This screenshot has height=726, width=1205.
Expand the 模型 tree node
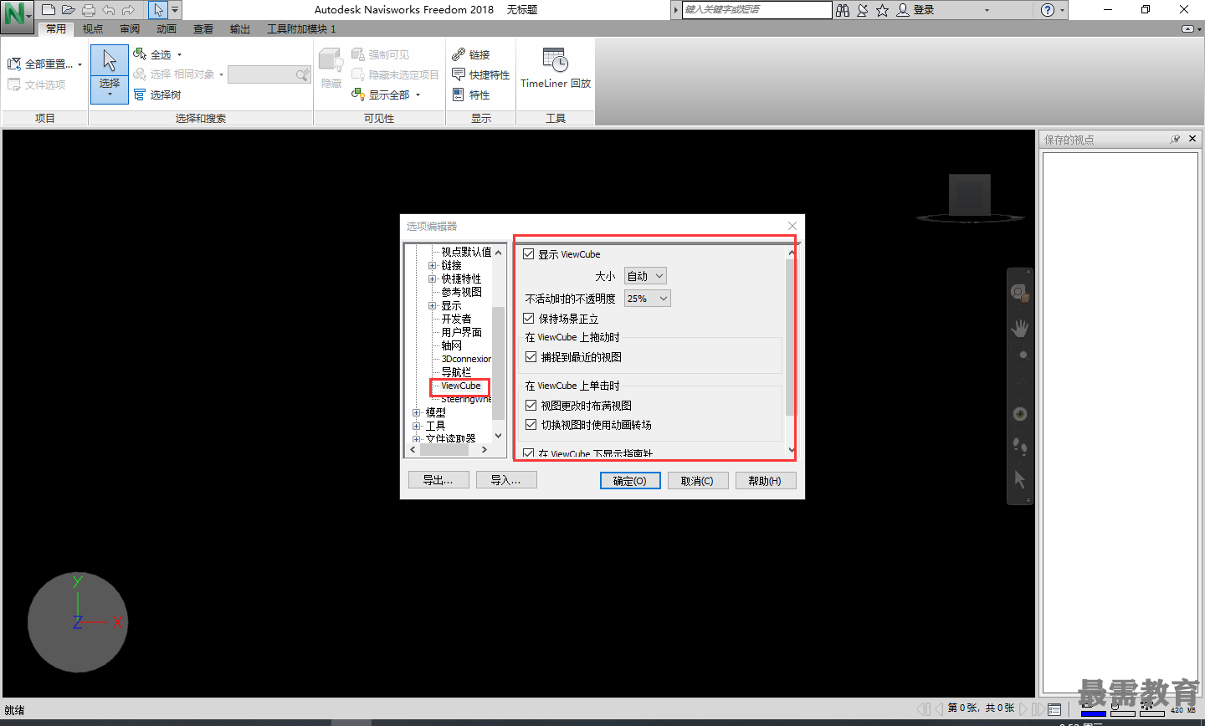tap(417, 412)
